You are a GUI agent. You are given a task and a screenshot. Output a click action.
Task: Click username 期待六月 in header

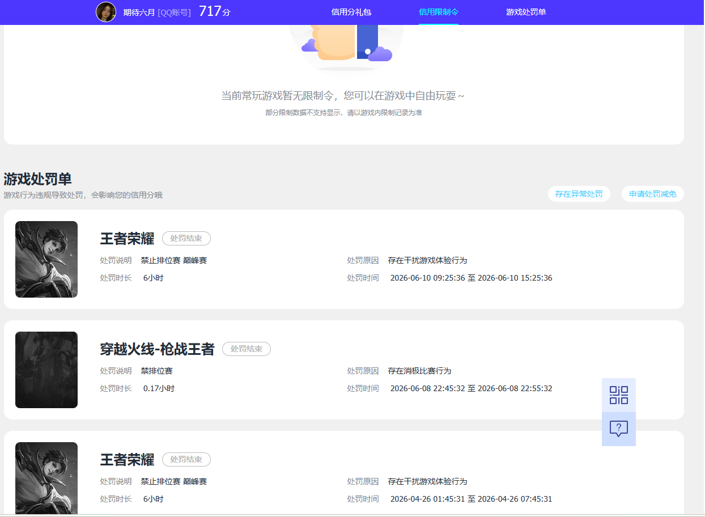[x=139, y=12]
